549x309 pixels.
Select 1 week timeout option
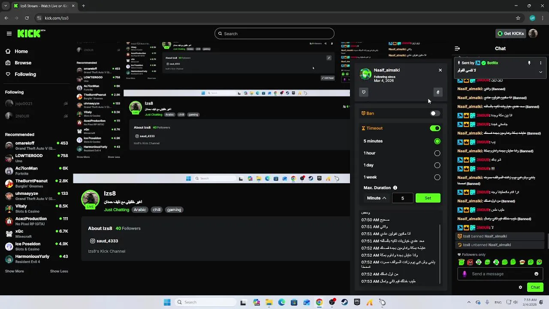click(x=437, y=177)
